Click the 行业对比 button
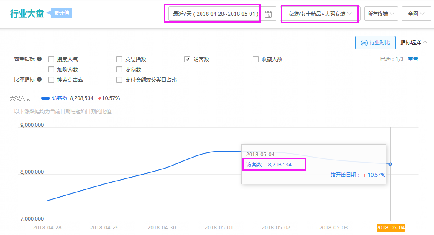This screenshot has height=235, width=434. pos(375,43)
